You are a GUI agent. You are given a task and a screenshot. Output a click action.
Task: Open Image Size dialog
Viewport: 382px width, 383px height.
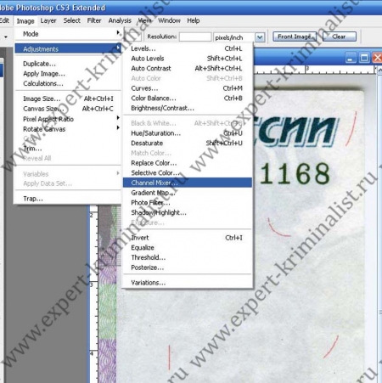click(68, 99)
